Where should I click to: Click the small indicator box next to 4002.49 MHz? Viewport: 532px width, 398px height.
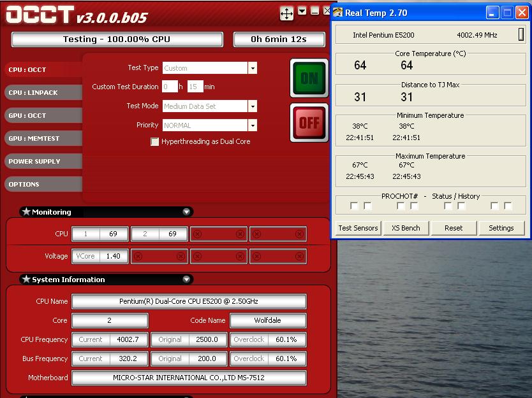point(521,34)
